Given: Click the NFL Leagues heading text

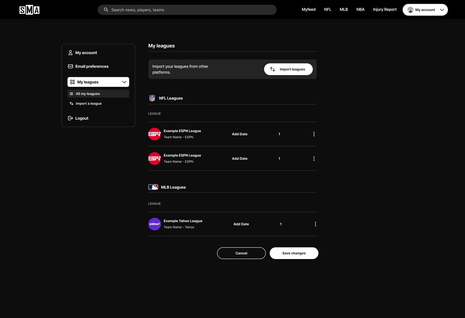Looking at the screenshot, I should (x=171, y=98).
